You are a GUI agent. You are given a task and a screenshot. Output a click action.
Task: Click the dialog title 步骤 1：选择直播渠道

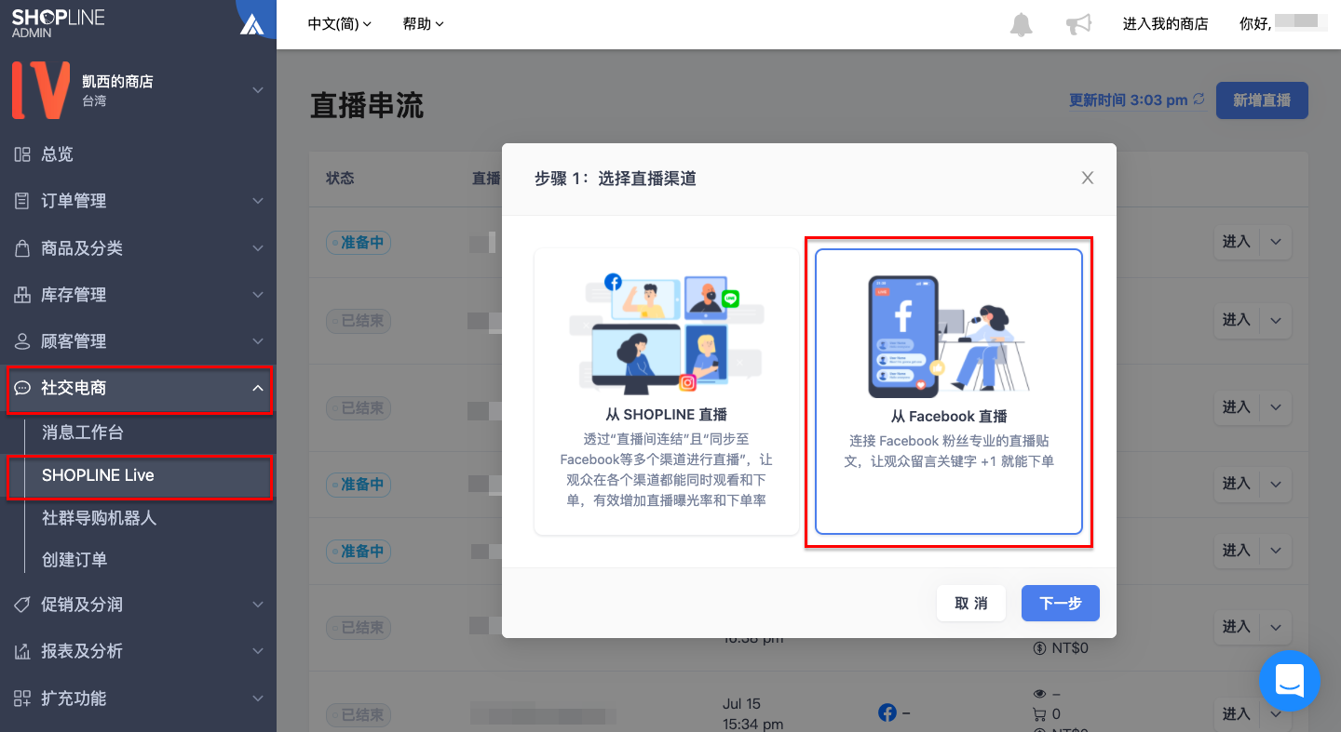click(616, 178)
